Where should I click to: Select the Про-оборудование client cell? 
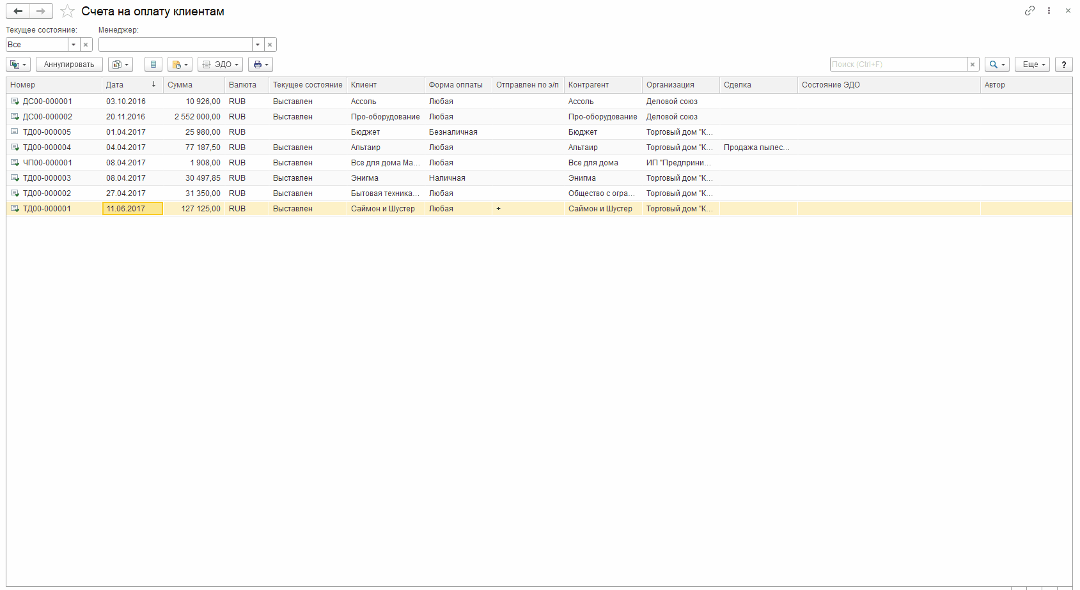tap(386, 117)
